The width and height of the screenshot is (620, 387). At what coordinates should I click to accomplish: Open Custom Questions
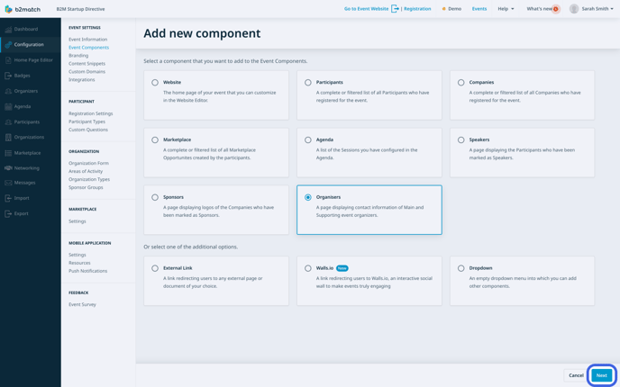tap(88, 130)
